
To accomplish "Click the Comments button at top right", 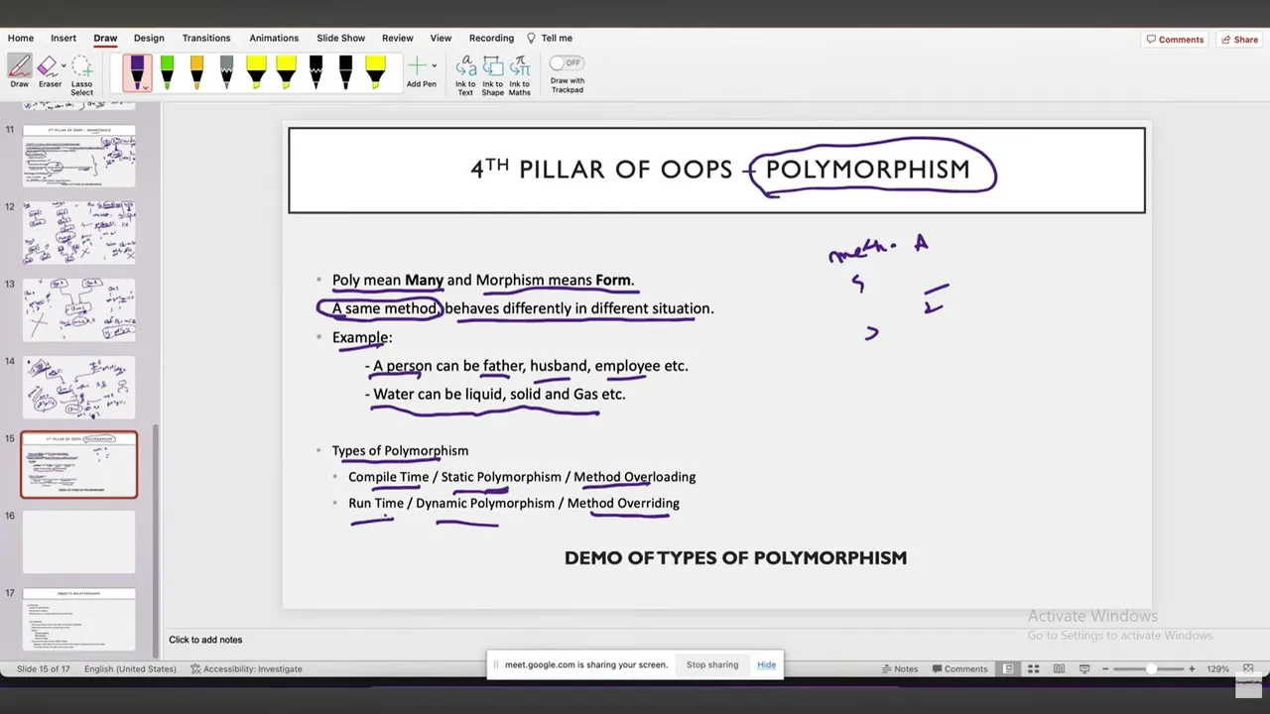I will pyautogui.click(x=1175, y=40).
